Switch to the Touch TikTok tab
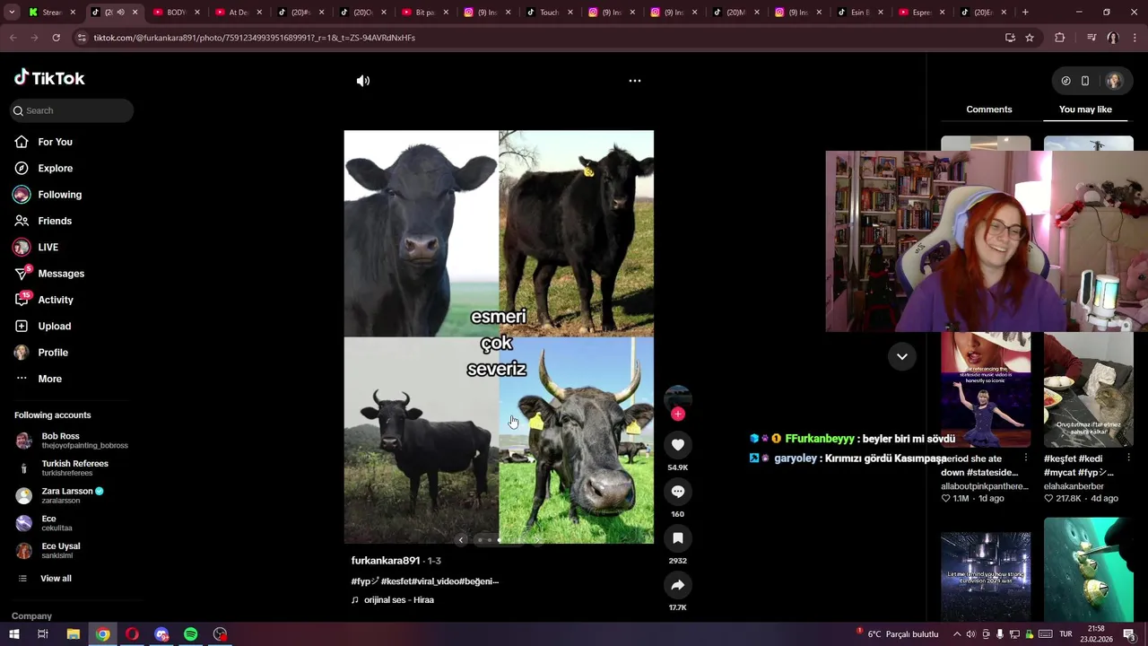1148x646 pixels. [548, 13]
